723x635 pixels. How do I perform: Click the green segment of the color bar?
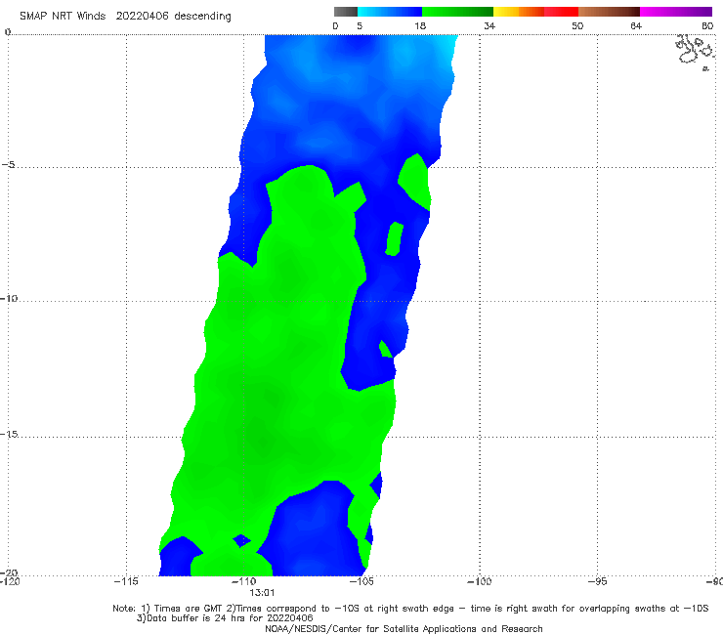[457, 12]
